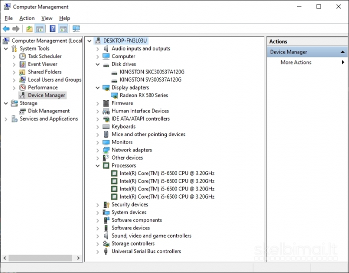Viewport: 349px width, 273px height.
Task: Click the Human Interface Devices icon
Action: (x=106, y=111)
